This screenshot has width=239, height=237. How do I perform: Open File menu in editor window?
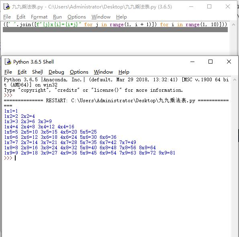7,17
